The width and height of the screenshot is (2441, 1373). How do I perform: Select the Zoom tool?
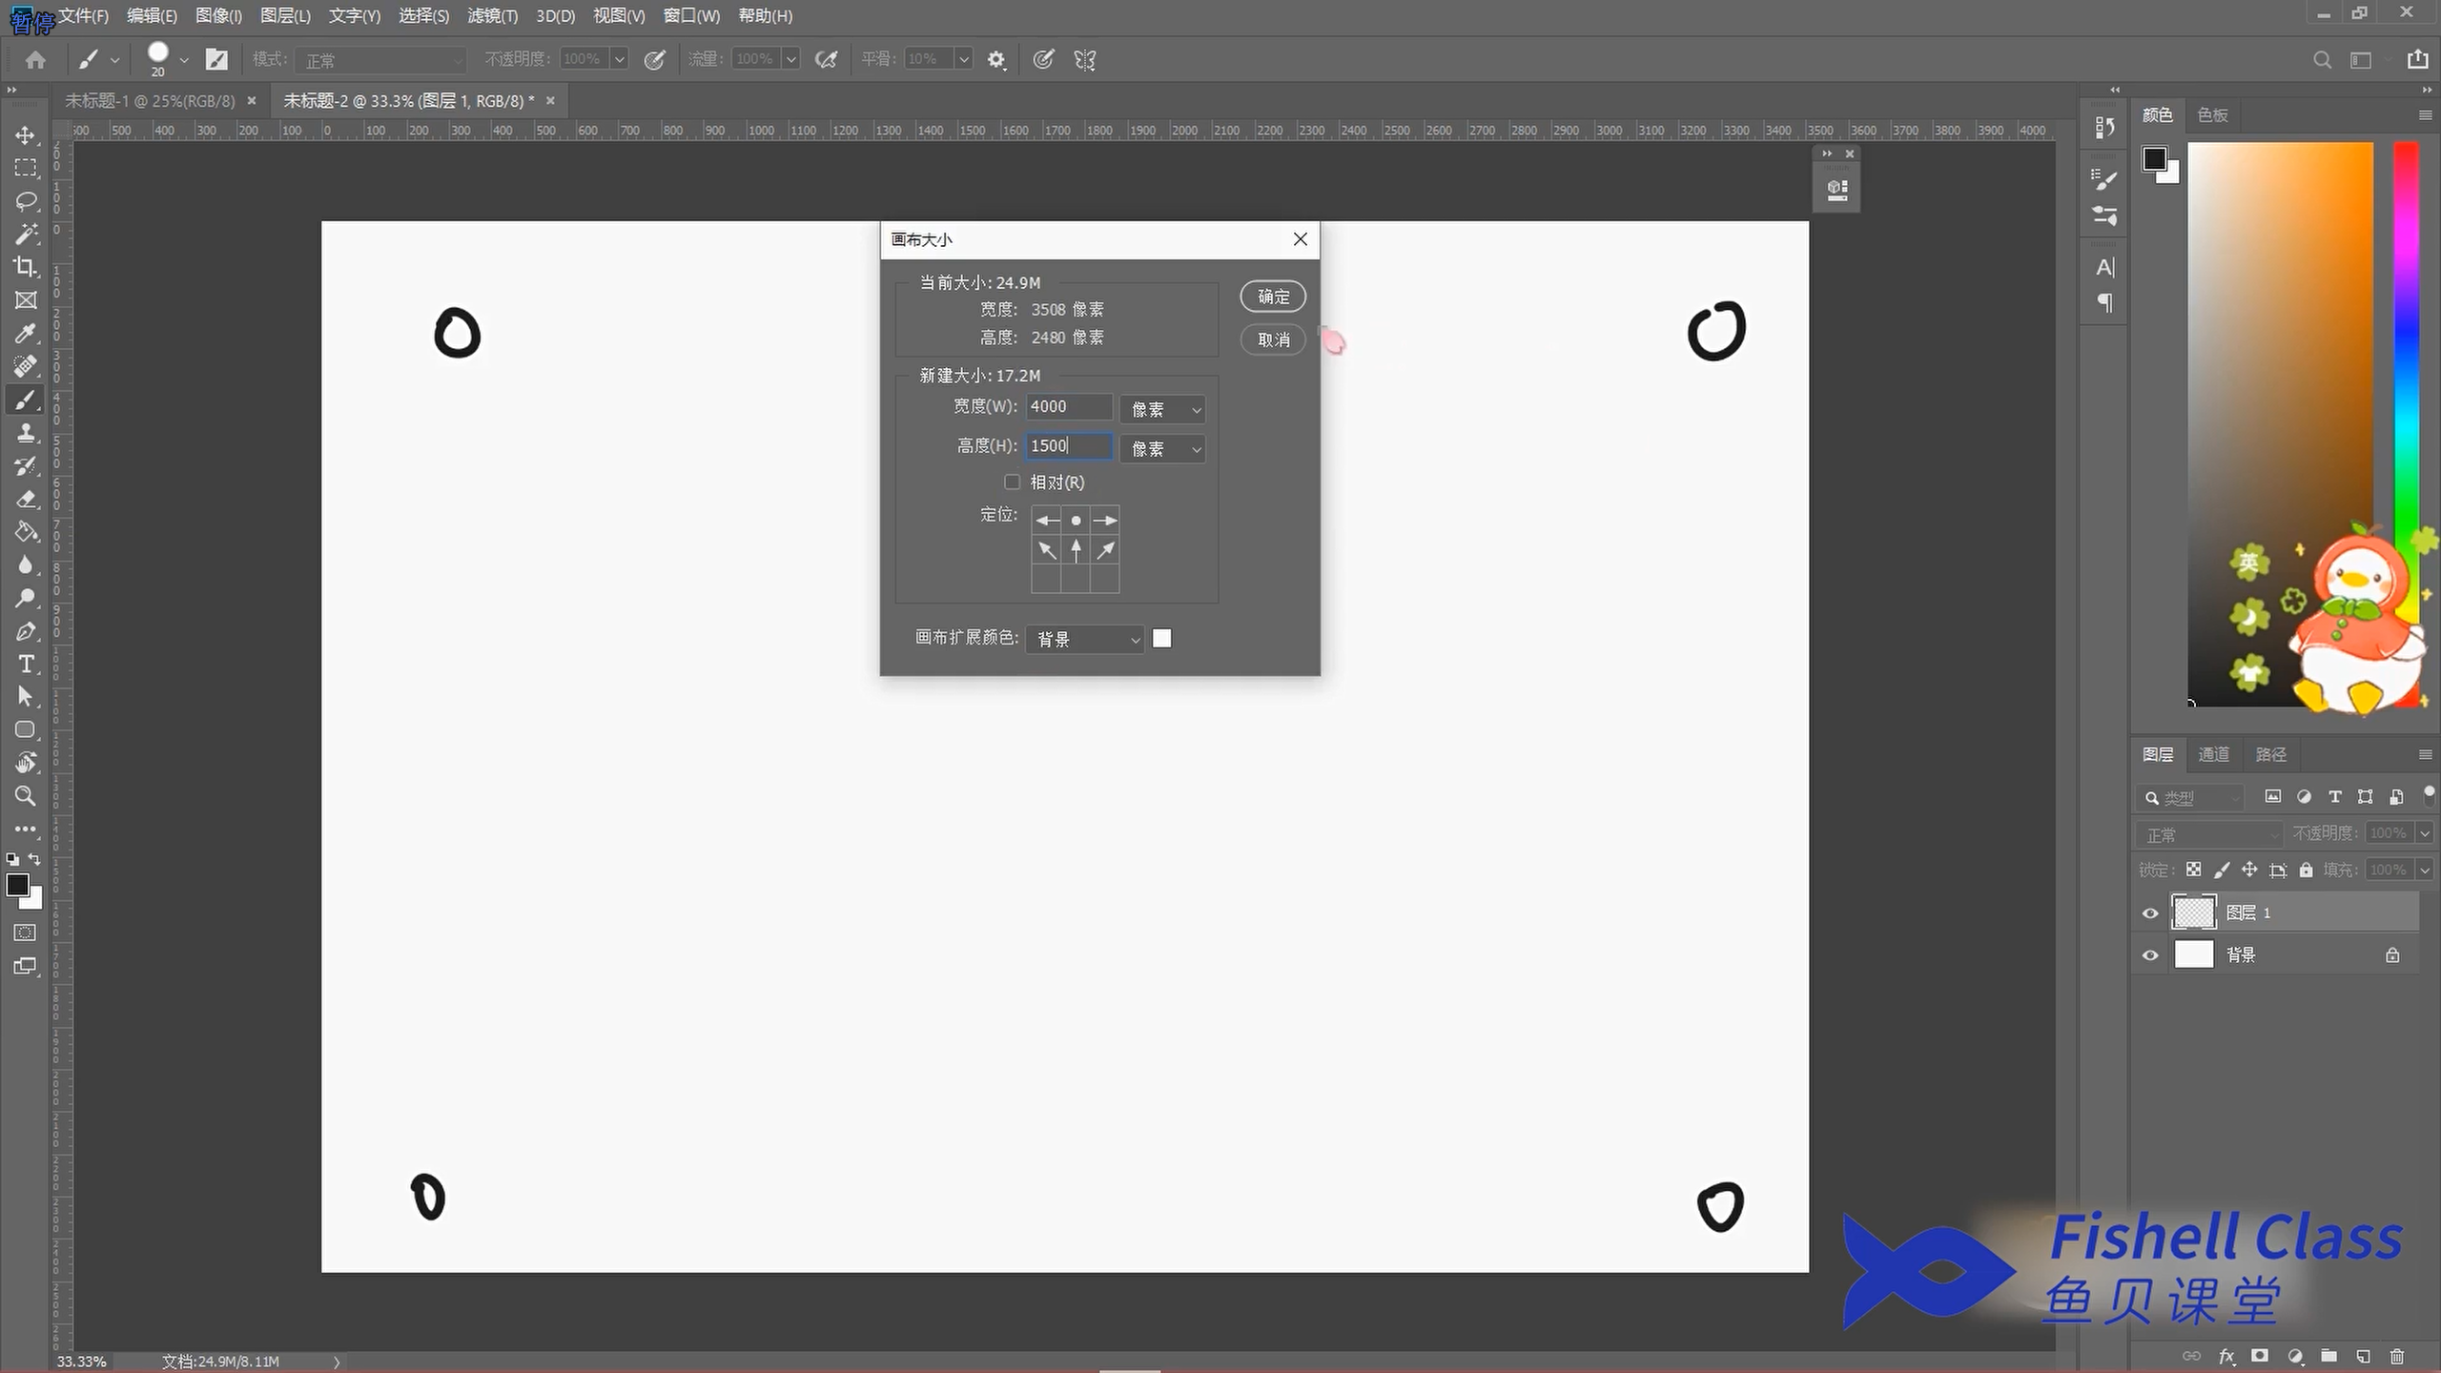[26, 796]
